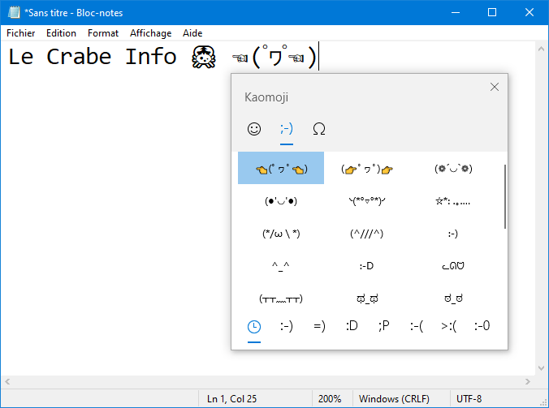
Task: Close the Kaomoji panel
Action: click(495, 87)
